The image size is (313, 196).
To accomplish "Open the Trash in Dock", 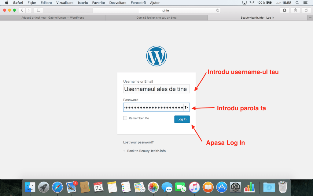I will pyautogui.click(x=283, y=187).
